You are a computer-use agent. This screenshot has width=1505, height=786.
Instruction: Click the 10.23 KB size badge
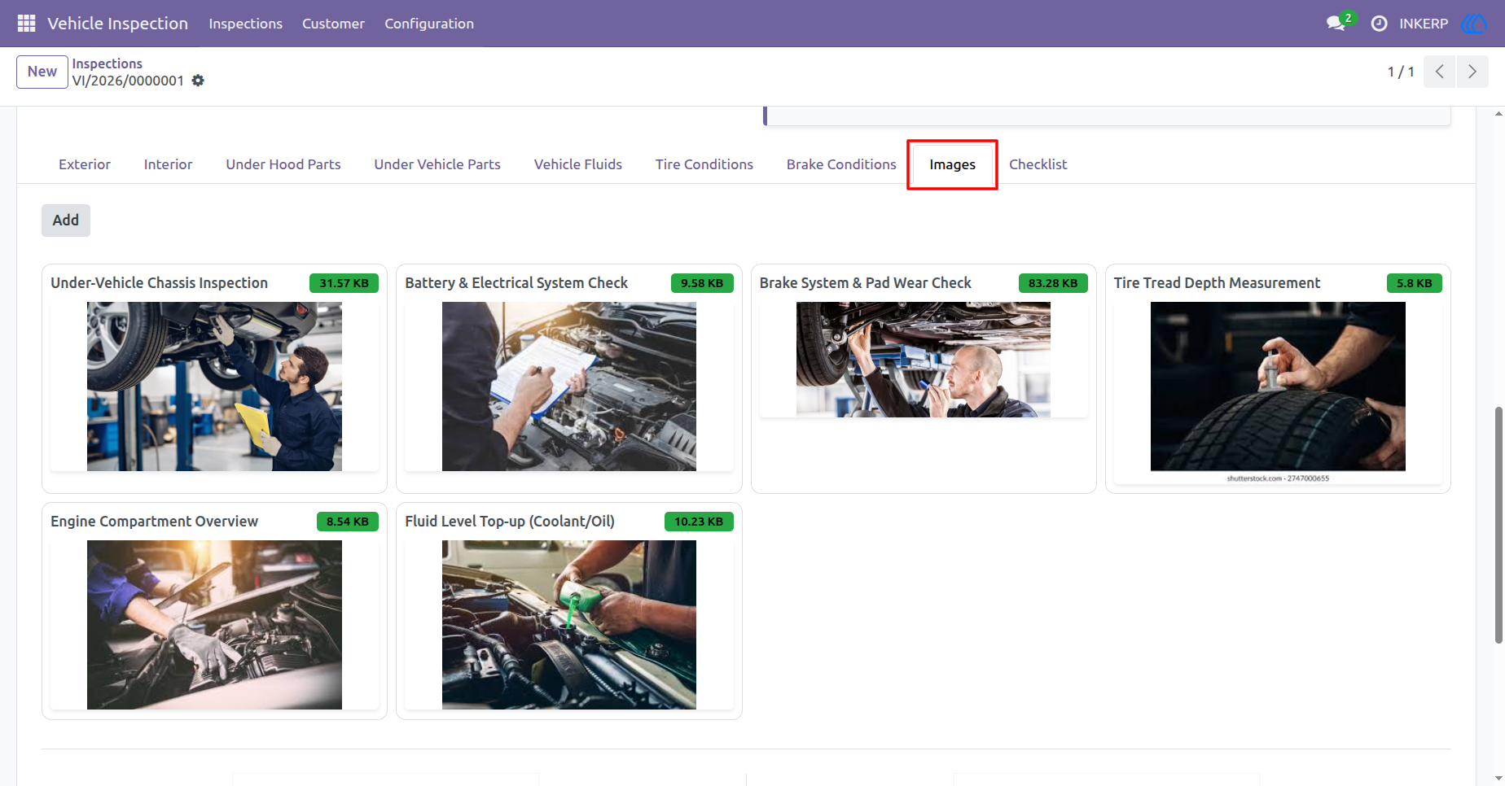click(699, 522)
